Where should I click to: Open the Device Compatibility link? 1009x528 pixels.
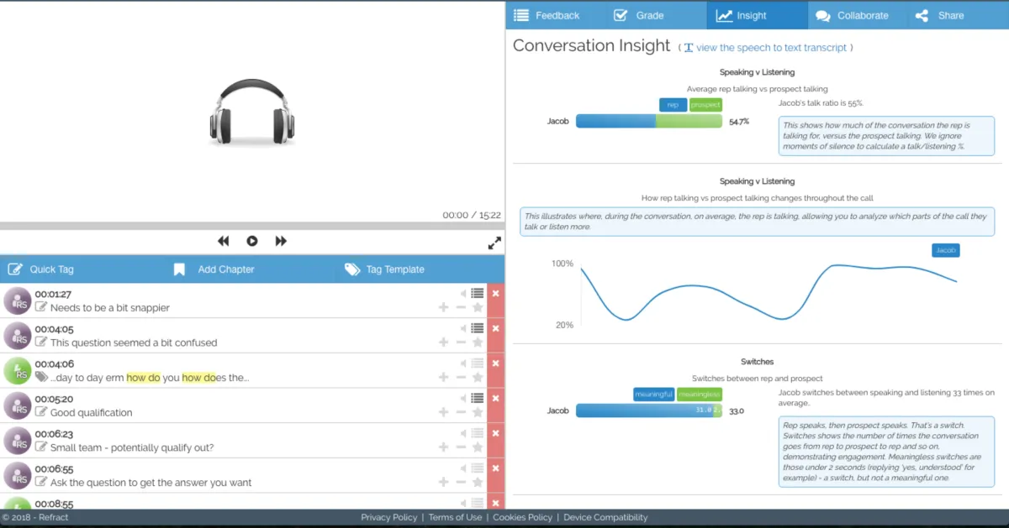605,517
